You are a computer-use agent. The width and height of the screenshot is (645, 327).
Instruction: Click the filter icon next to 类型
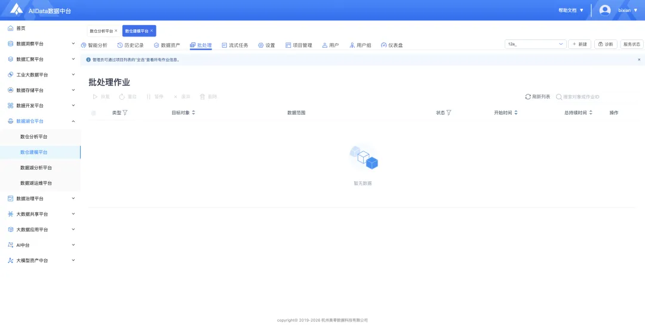click(125, 112)
